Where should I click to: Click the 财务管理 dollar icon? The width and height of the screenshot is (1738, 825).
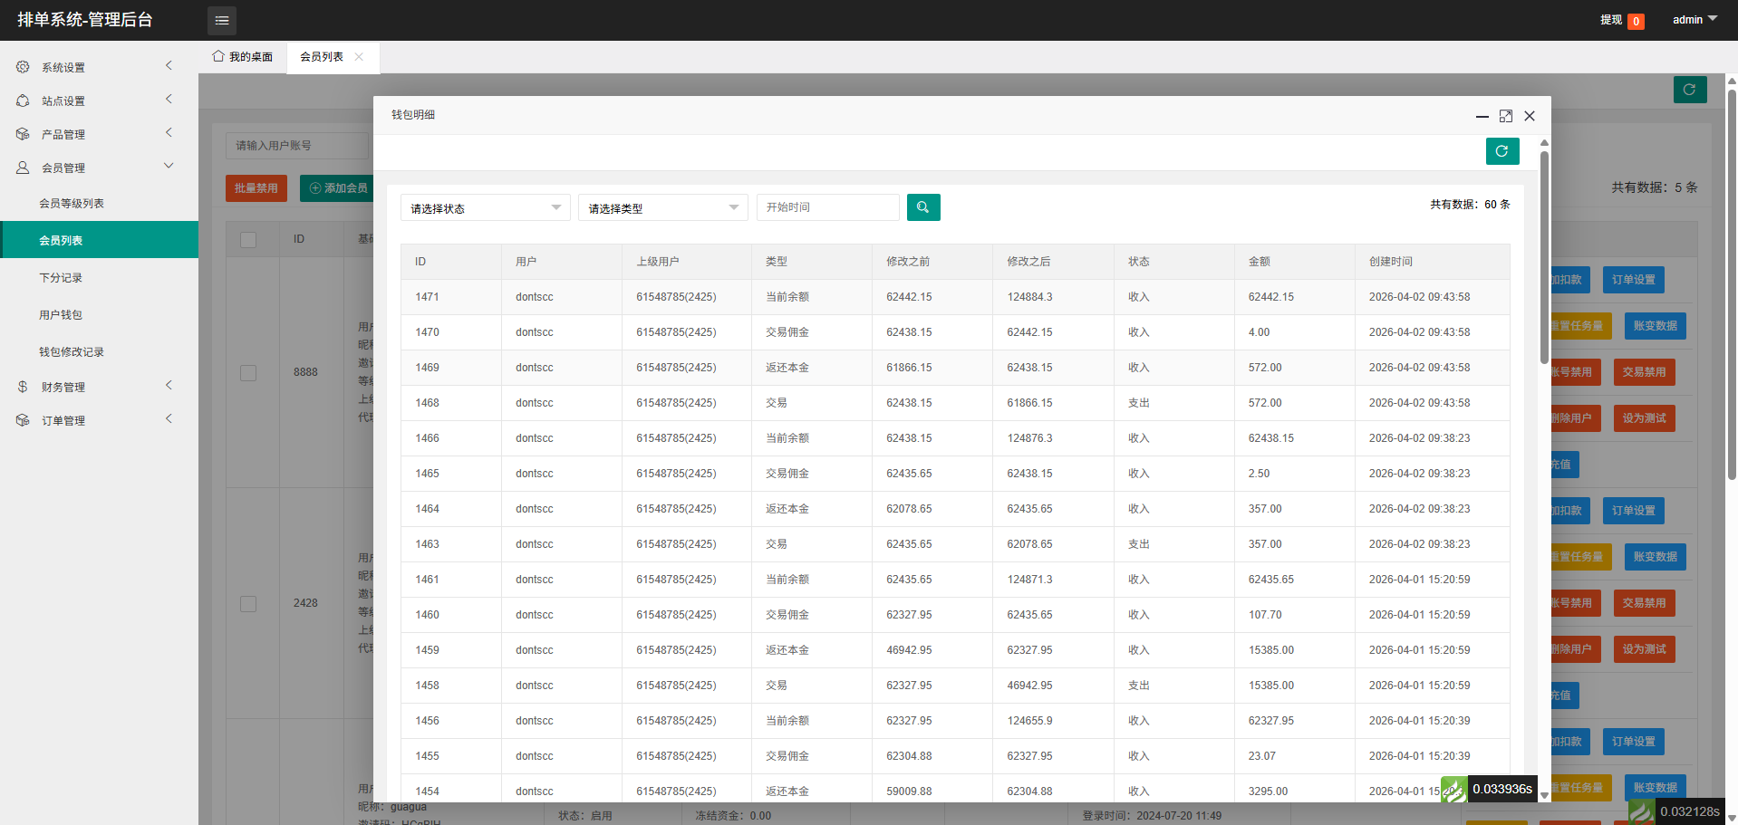(23, 387)
